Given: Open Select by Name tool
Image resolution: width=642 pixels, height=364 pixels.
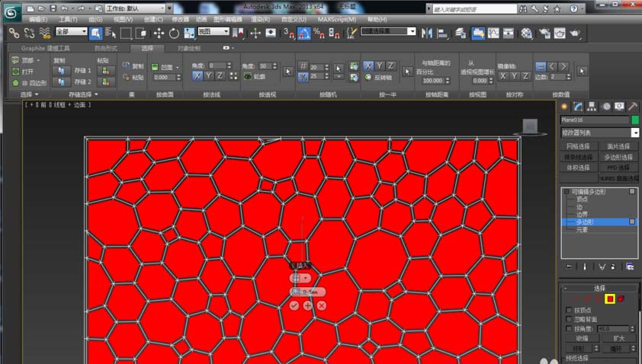Looking at the screenshot, I should pyautogui.click(x=111, y=34).
